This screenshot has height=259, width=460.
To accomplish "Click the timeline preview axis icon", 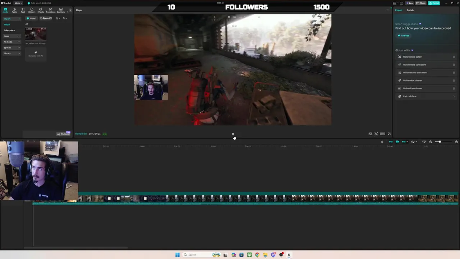I will [x=424, y=142].
